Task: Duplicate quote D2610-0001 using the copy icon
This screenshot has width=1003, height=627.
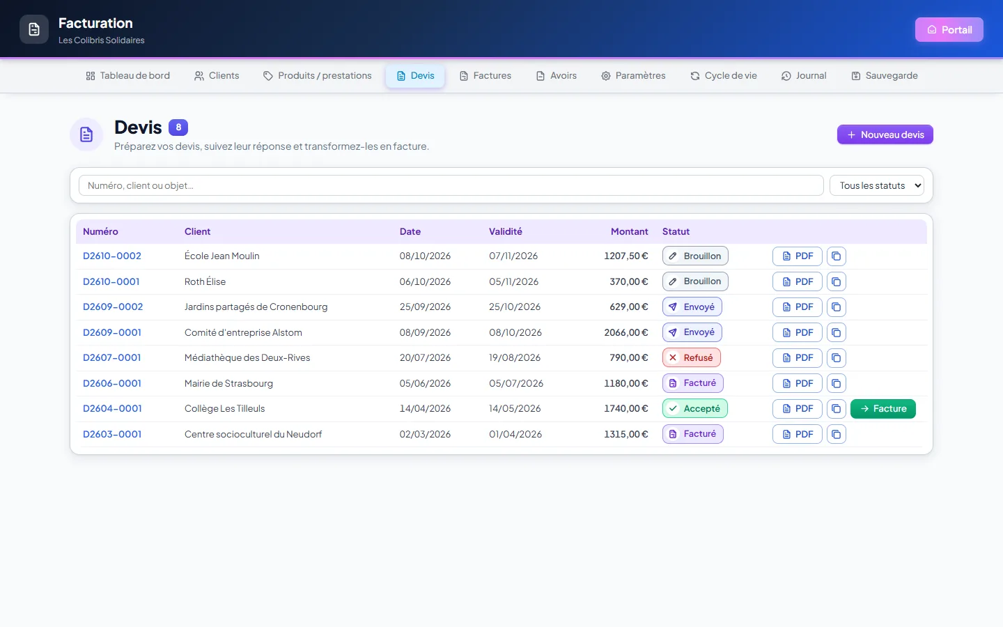Action: (x=837, y=281)
